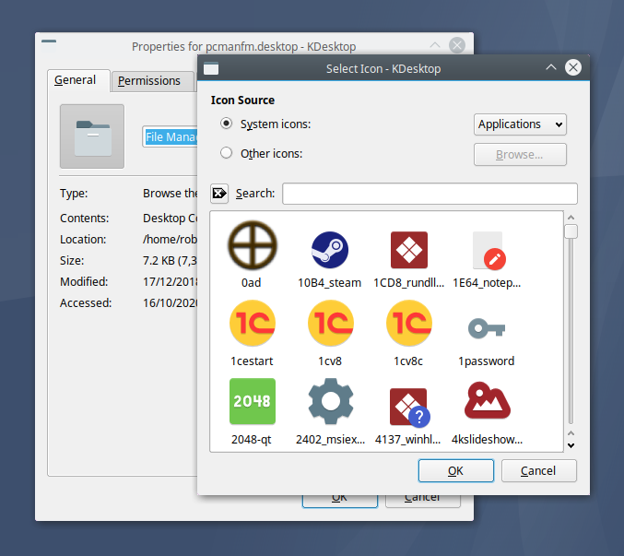This screenshot has width=624, height=556.
Task: Click the folder icon button in Properties window
Action: tap(92, 136)
